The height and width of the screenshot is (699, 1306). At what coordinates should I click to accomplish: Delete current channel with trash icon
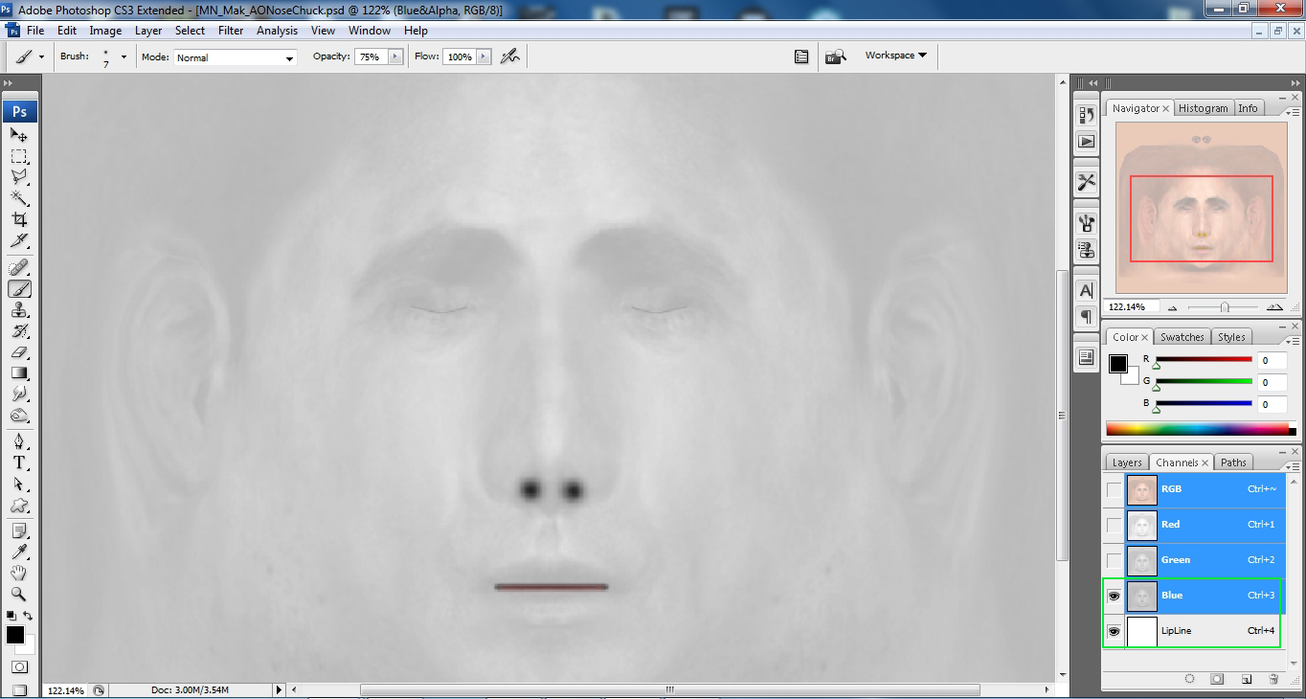(1273, 679)
